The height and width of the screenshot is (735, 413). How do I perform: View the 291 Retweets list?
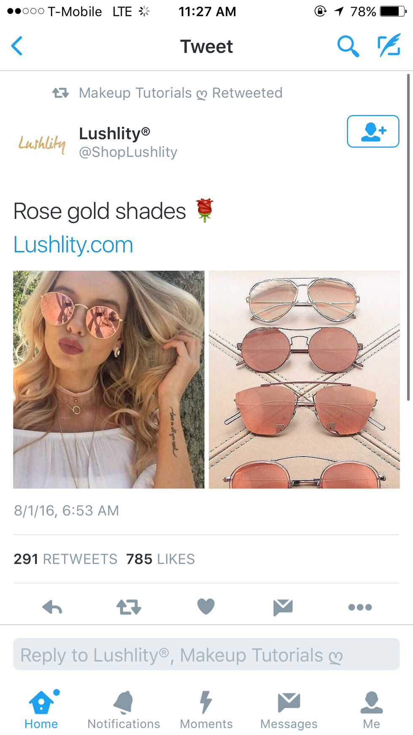pyautogui.click(x=65, y=559)
